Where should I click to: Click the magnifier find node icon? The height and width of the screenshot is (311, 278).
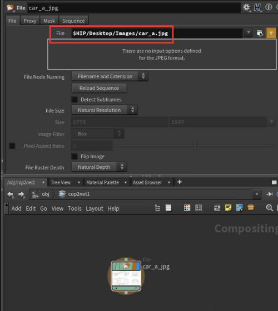click(269, 208)
